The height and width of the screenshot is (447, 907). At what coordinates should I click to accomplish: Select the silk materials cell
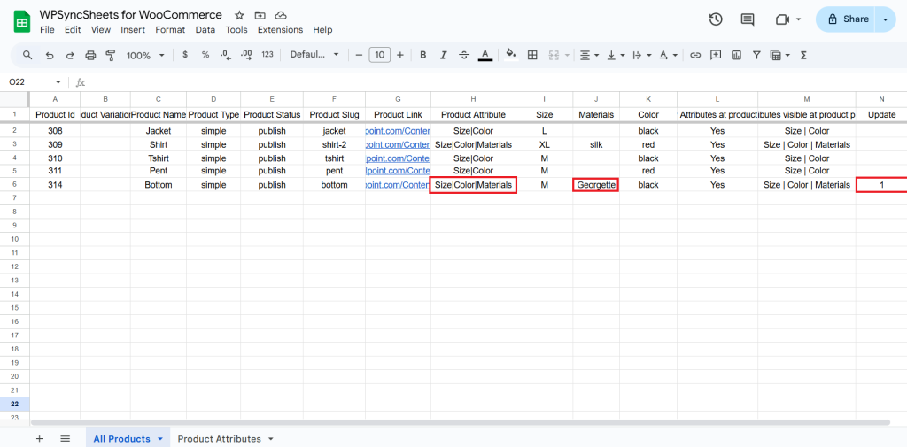tap(596, 144)
